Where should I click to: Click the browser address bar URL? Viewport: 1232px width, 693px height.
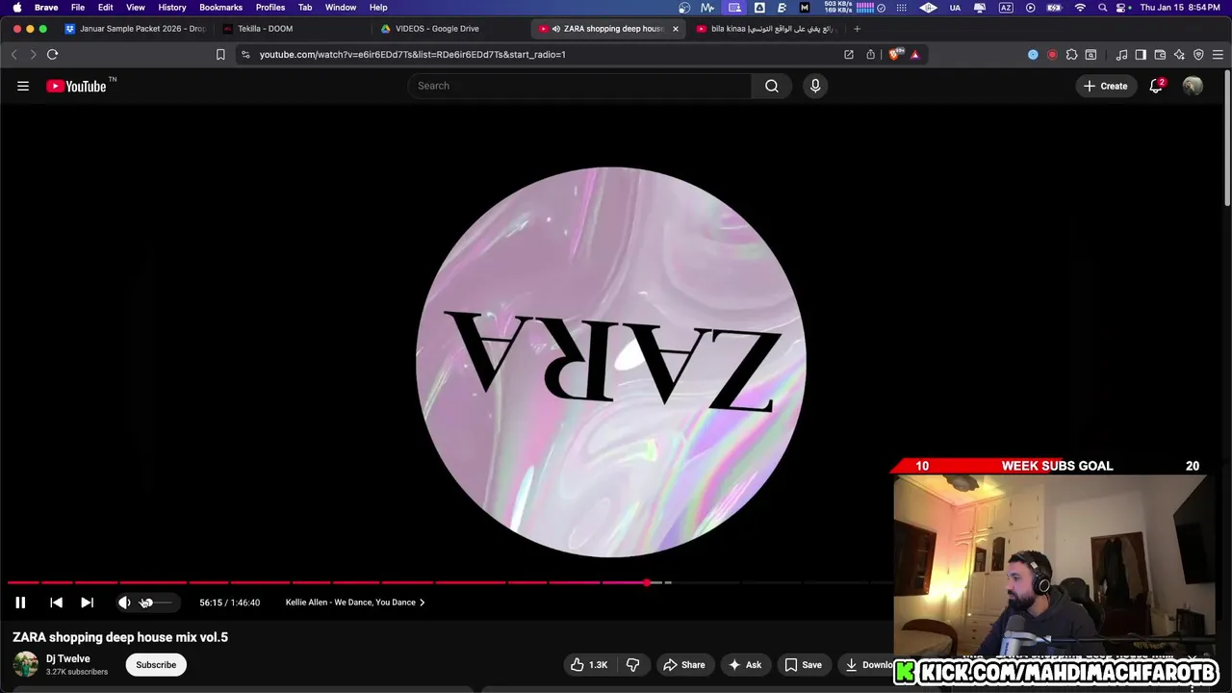412,55
